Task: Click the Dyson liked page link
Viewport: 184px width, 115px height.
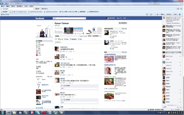Action: [x=44, y=79]
